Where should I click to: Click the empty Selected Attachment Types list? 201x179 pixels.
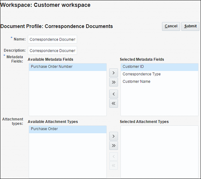click(159, 152)
